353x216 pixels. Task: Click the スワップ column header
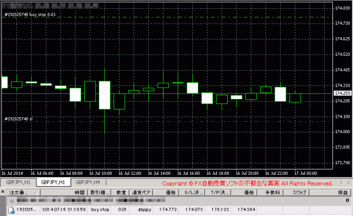(x=297, y=192)
